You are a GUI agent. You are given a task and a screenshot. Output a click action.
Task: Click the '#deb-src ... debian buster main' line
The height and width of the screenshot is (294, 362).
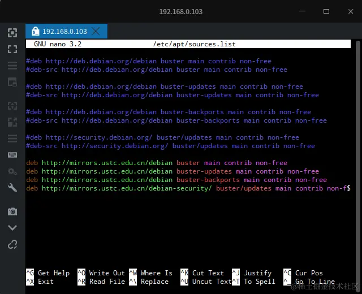click(x=157, y=70)
